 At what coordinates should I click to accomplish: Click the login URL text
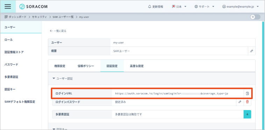[172, 93]
